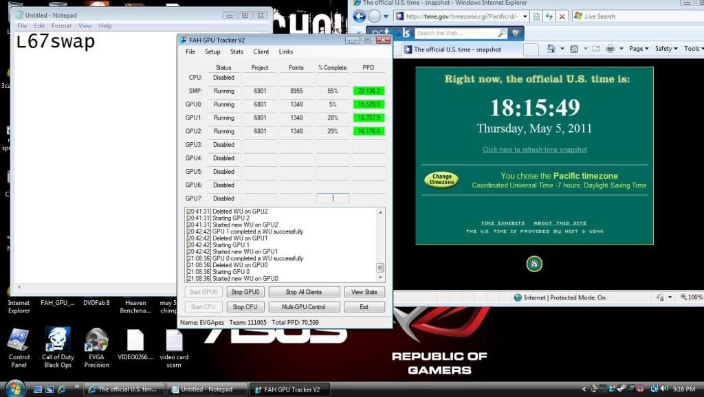Click 'Click here to refresh time snapshot' link
Screen dimensions: 704x397
pyautogui.click(x=534, y=150)
